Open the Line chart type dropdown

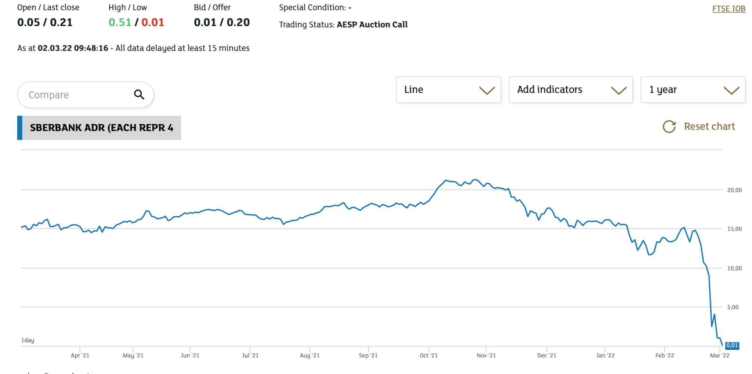pyautogui.click(x=448, y=90)
